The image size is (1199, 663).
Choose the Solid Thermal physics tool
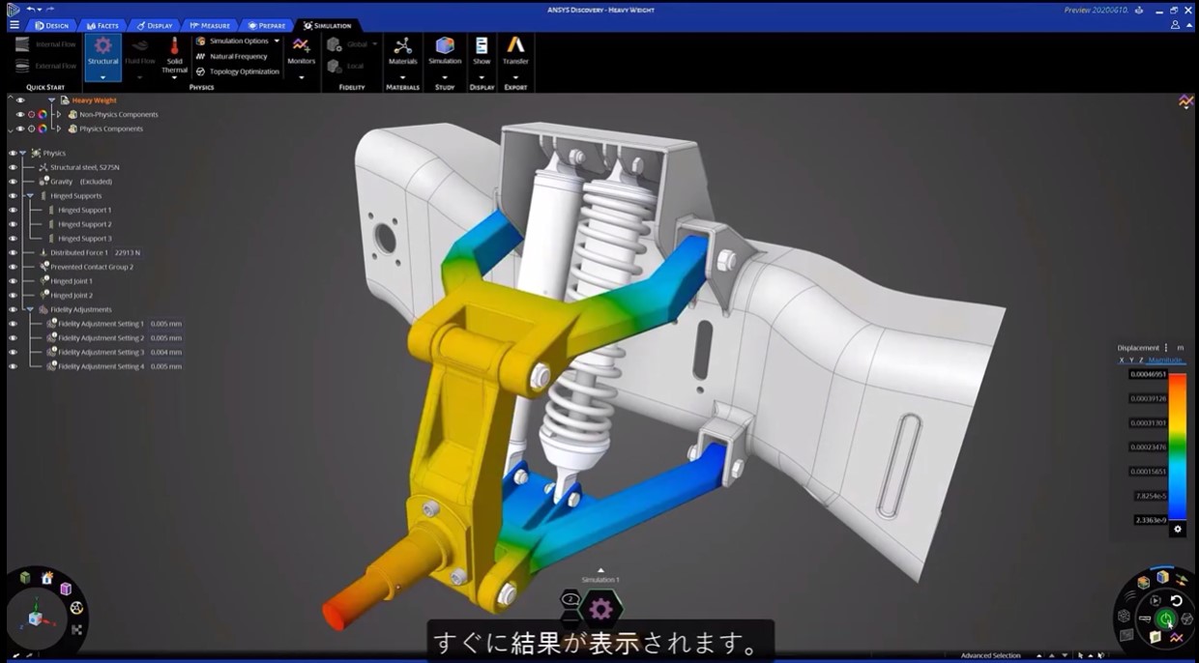point(174,56)
